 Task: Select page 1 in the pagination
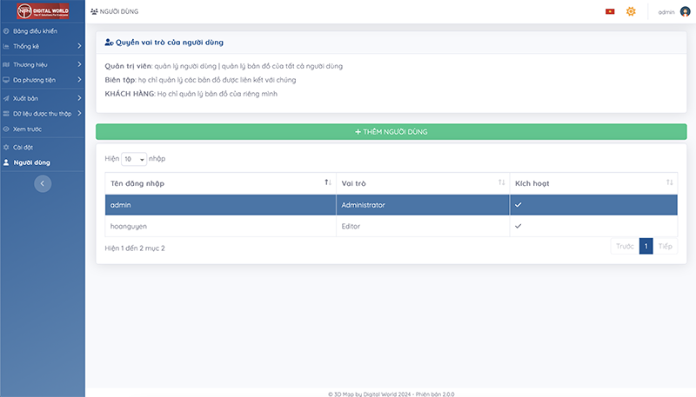(646, 246)
